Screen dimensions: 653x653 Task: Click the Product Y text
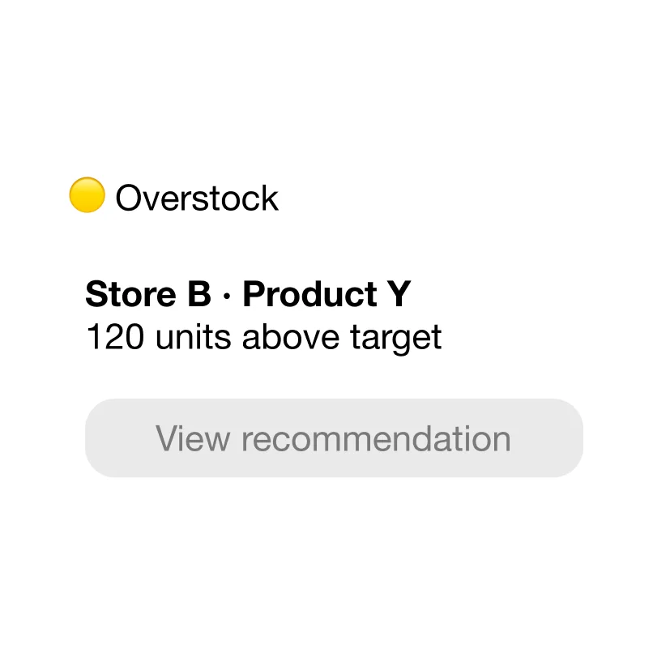point(327,294)
